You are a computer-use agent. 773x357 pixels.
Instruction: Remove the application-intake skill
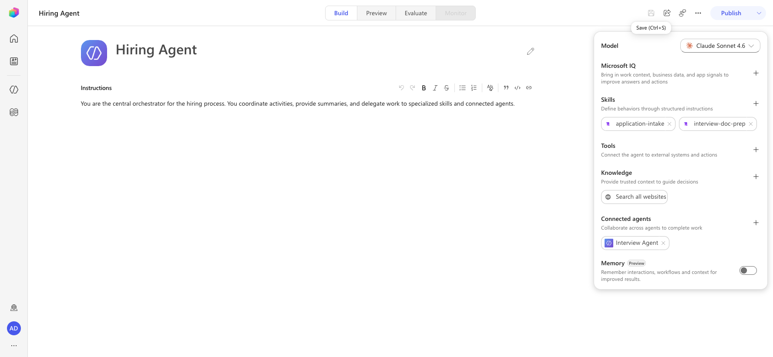coord(669,124)
